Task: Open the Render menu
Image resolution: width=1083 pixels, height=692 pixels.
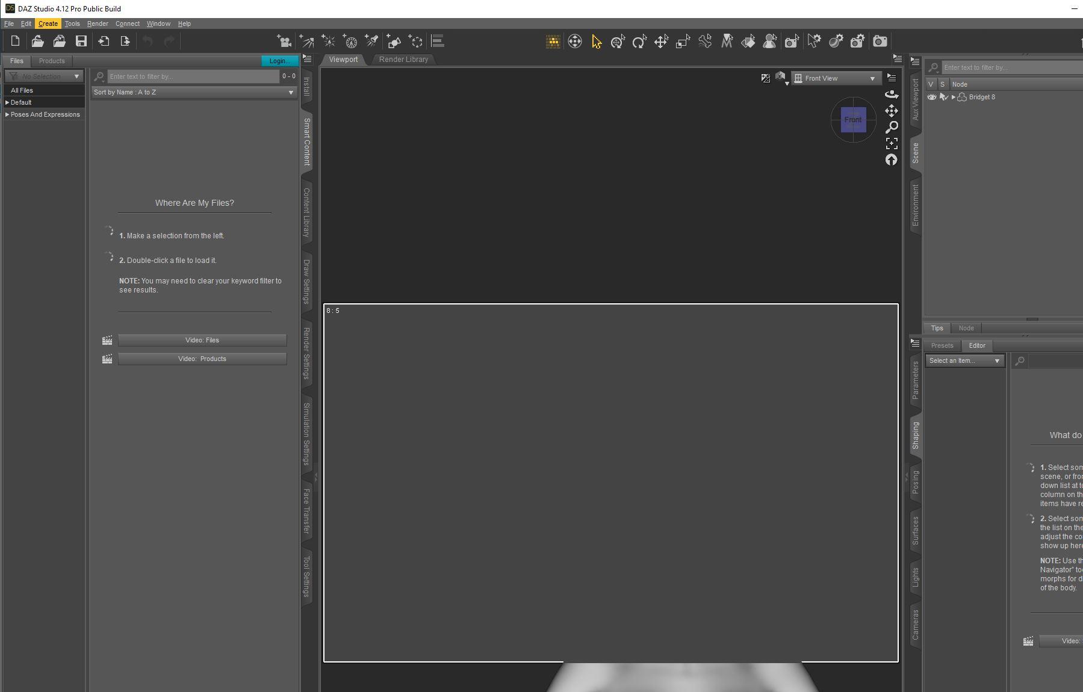Action: click(98, 23)
